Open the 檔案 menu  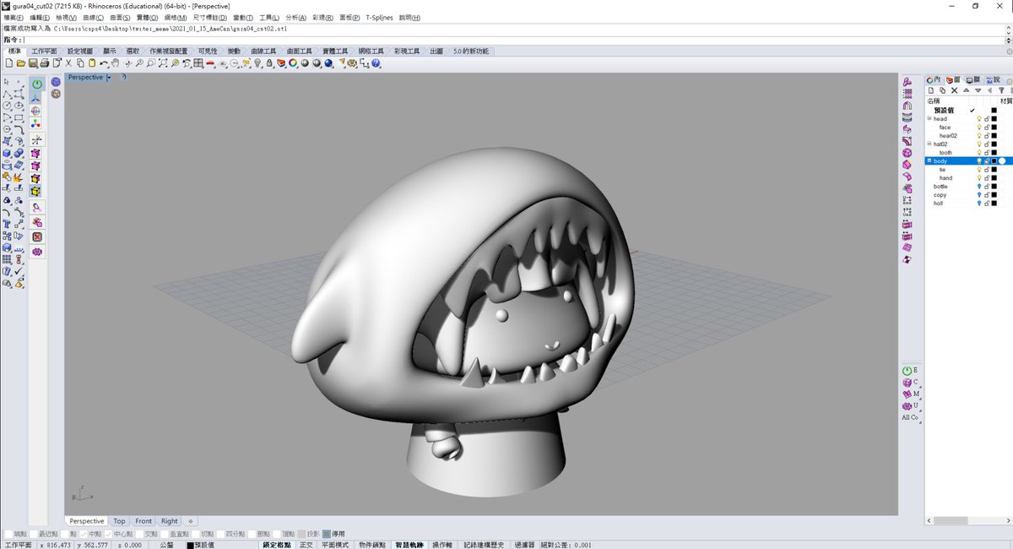click(x=14, y=18)
